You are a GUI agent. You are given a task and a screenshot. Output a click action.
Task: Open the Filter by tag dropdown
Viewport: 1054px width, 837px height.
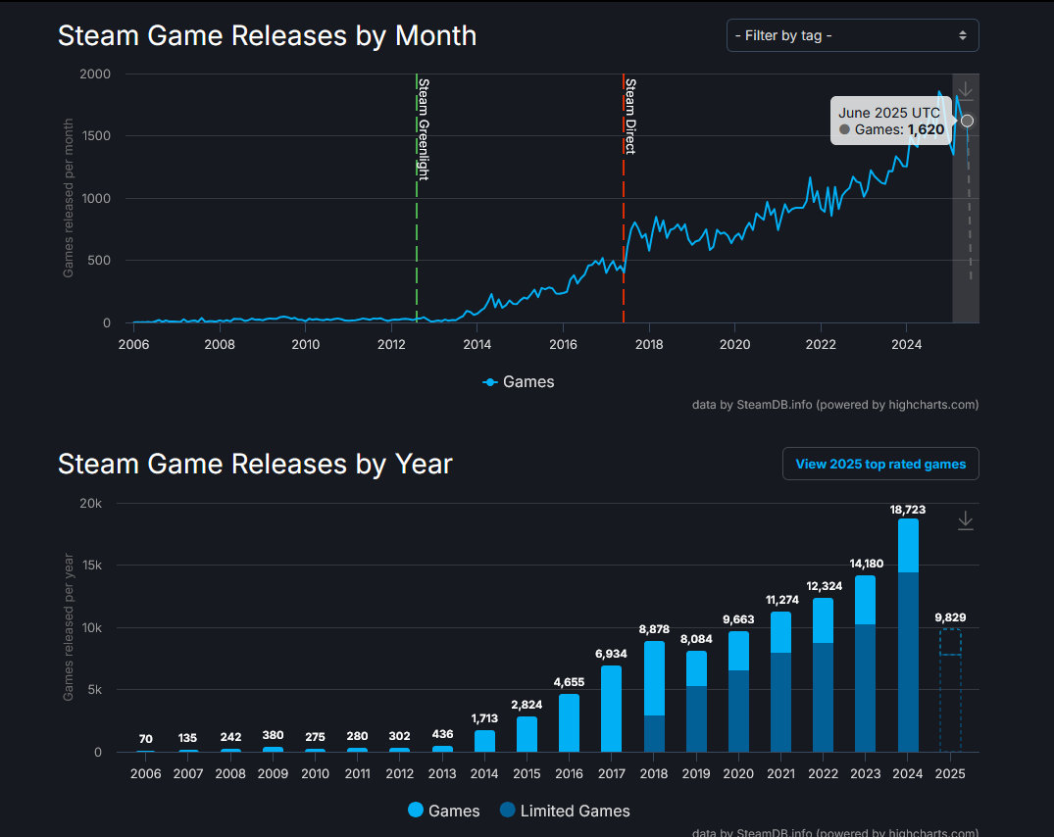[852, 35]
